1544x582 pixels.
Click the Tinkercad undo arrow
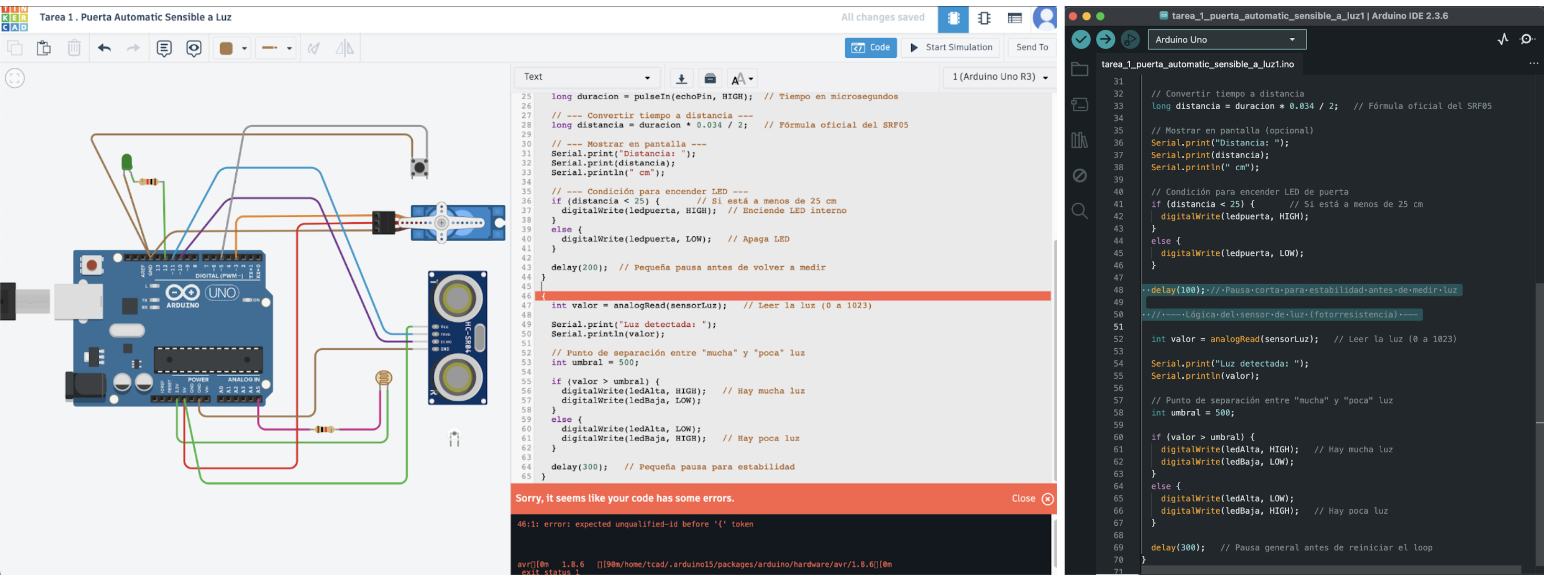105,48
